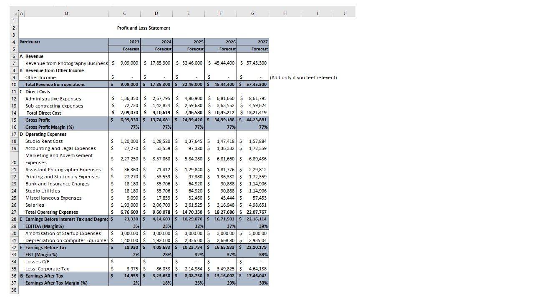Select the column C header

tap(124, 14)
